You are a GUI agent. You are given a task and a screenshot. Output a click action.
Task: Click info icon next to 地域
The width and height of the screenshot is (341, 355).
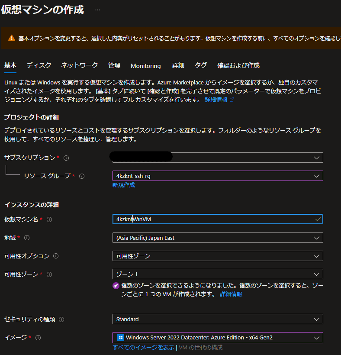pyautogui.click(x=27, y=238)
